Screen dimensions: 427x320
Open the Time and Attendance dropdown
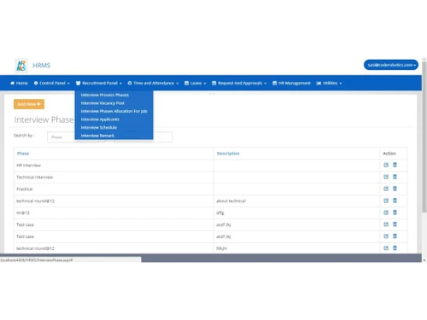[x=153, y=83]
